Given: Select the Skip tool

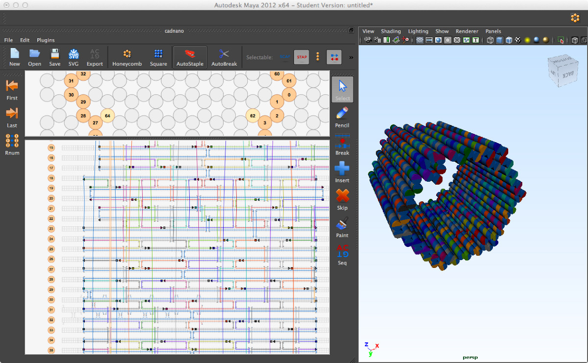Looking at the screenshot, I should click(342, 199).
